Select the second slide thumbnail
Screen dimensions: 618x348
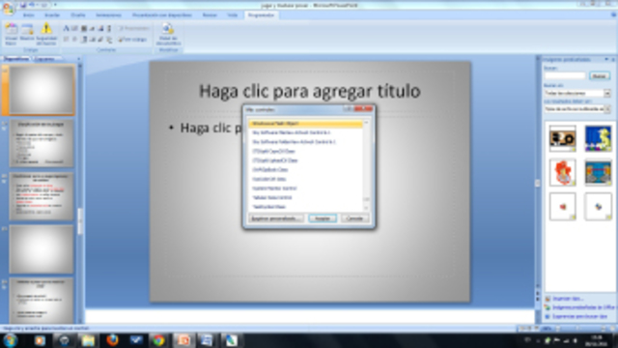42,143
